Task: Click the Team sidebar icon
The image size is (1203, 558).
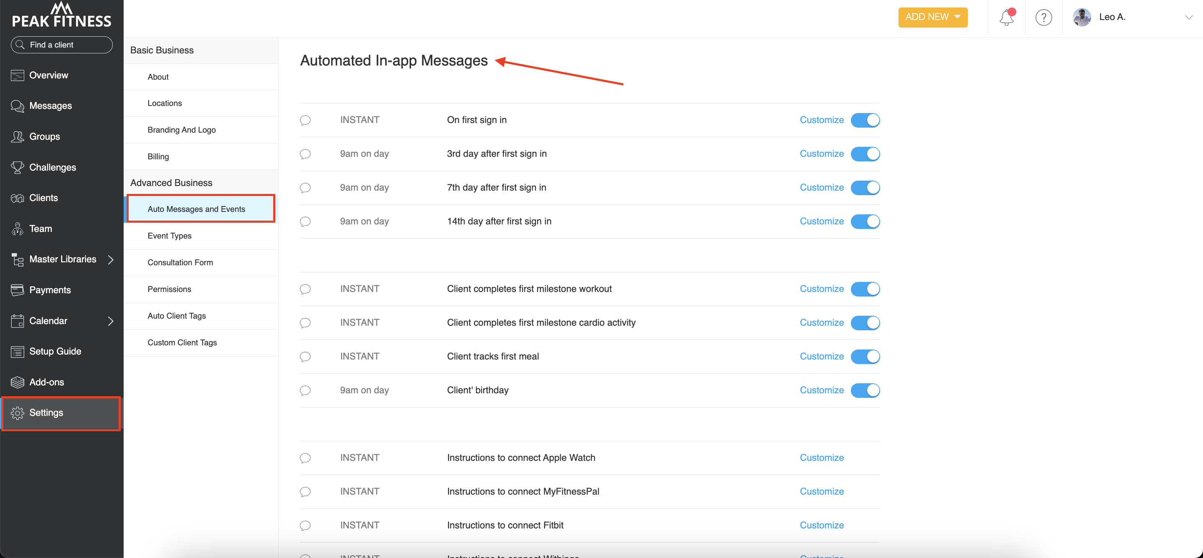Action: 17,229
